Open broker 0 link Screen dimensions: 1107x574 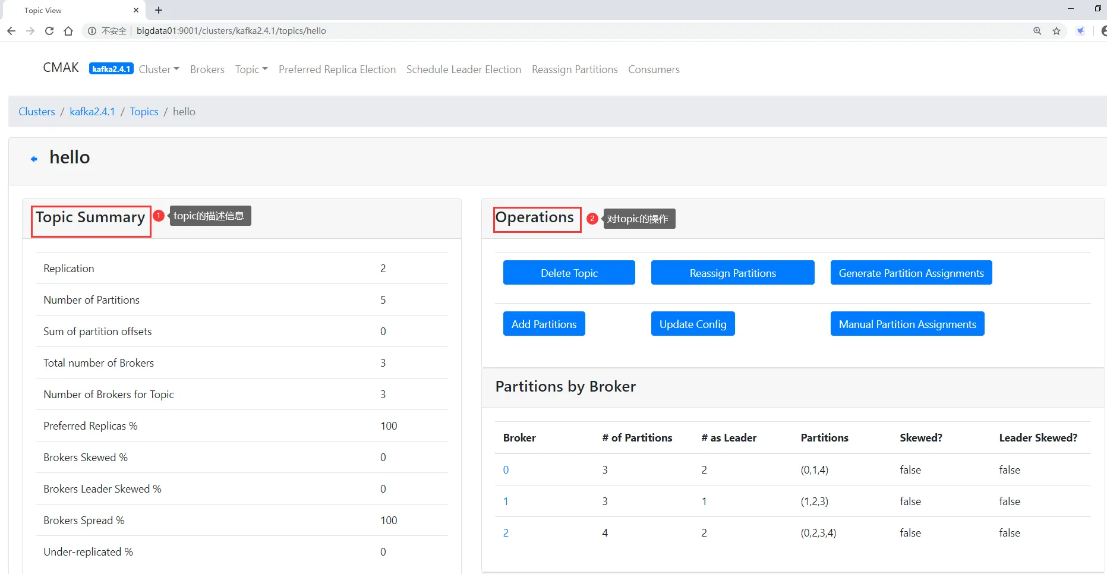click(x=506, y=470)
